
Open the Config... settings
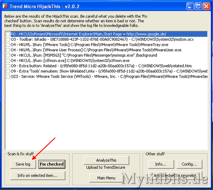189,164
